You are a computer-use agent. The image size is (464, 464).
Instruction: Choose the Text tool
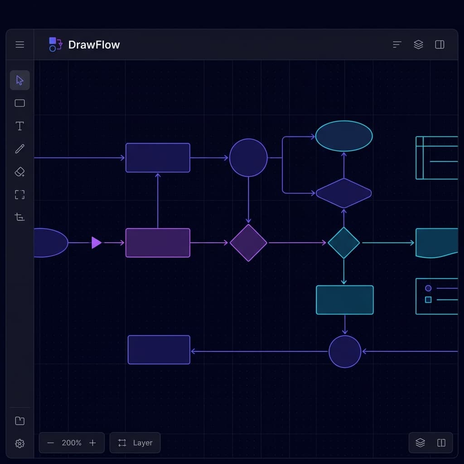19,126
